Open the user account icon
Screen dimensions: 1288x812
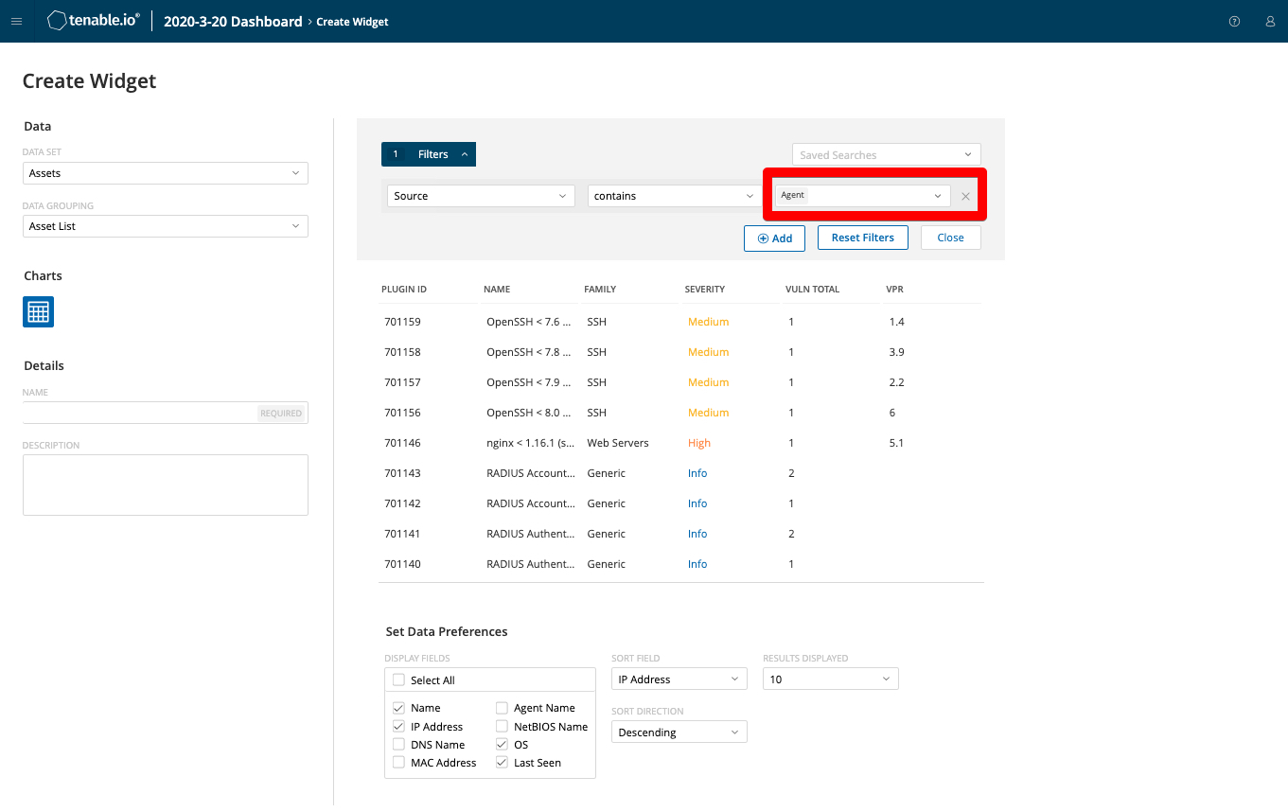point(1270,22)
